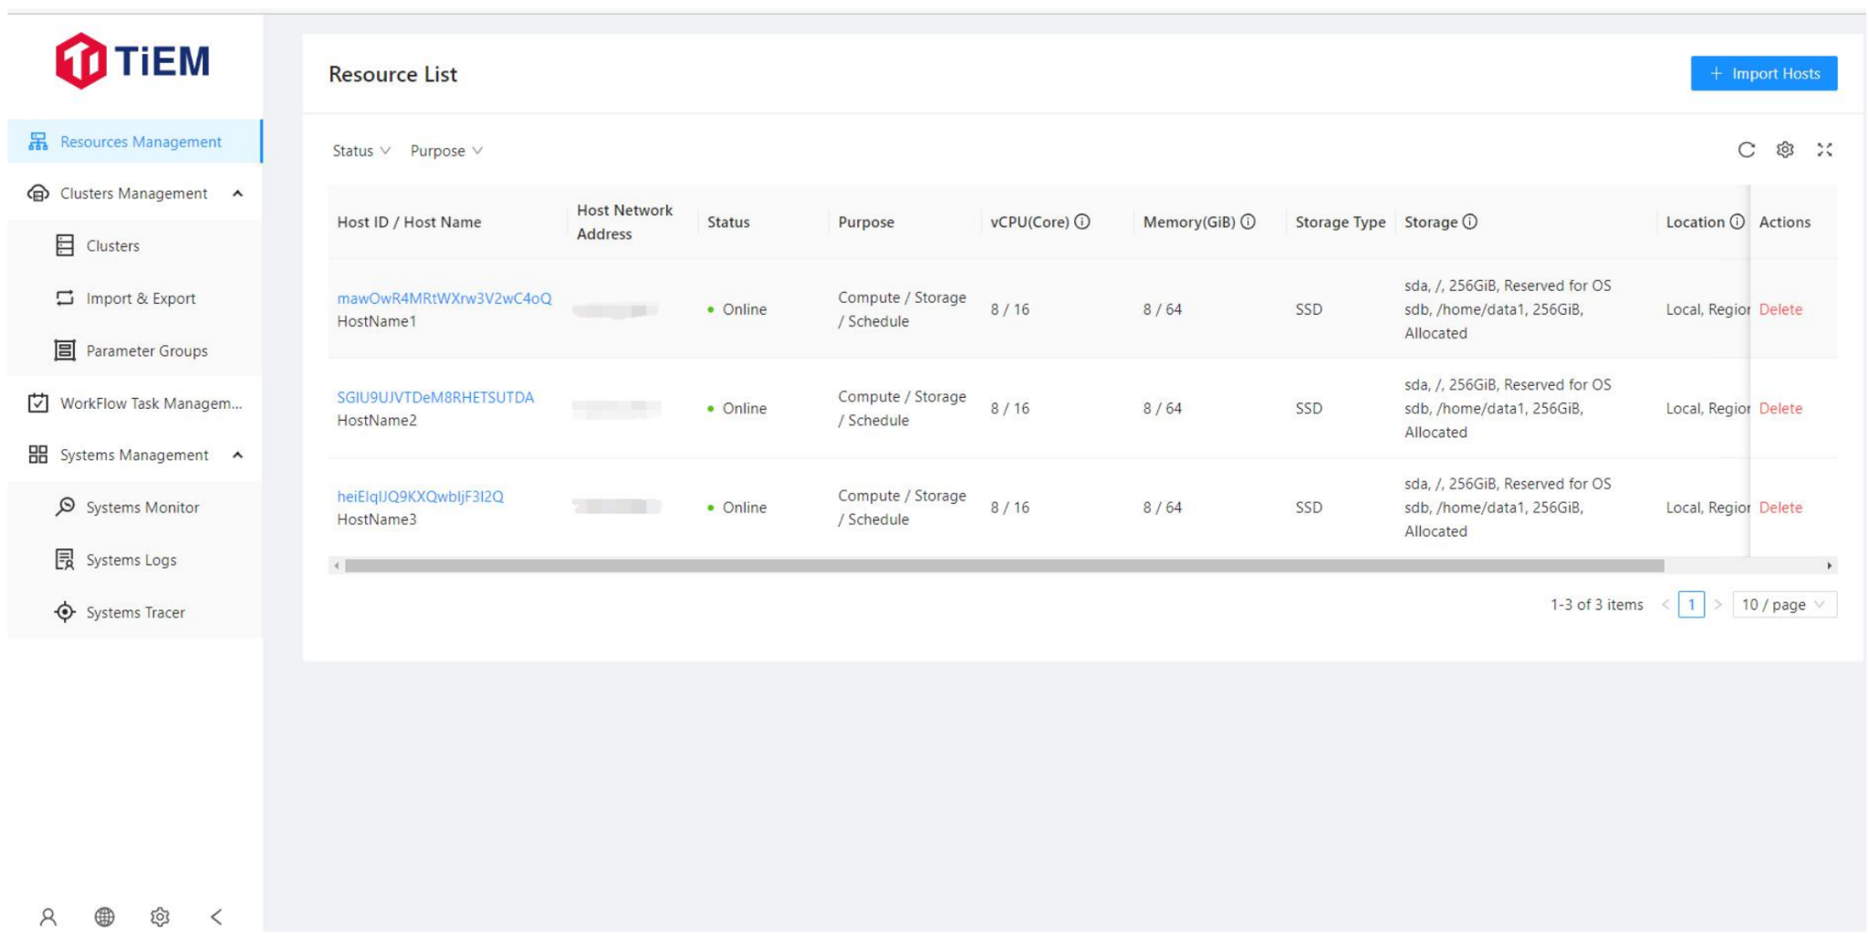Open the Status filter dropdown
Screen dimensions: 1869x949
tap(361, 151)
